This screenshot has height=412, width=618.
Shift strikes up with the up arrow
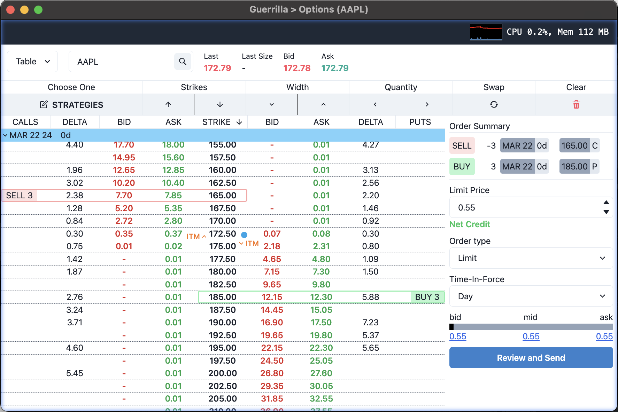168,104
